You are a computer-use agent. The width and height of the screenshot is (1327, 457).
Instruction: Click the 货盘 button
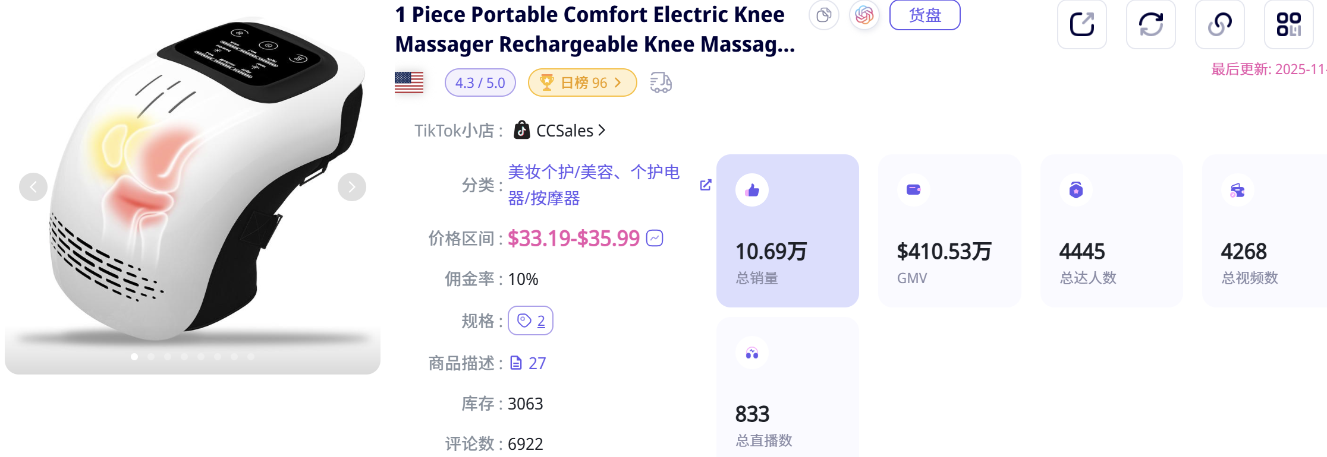coord(925,15)
